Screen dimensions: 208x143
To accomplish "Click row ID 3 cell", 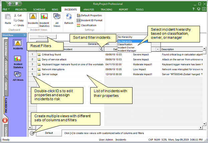I will 32,64.
